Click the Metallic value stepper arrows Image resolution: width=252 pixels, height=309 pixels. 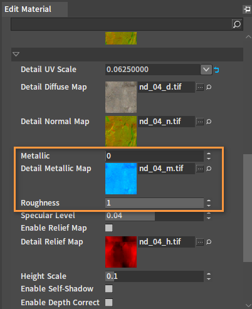(209, 156)
